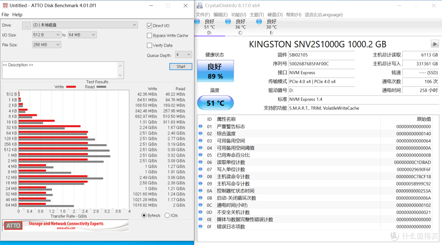The height and width of the screenshot is (245, 442).
Task: Click the total host writes value 331361 GB
Action: 421,64
